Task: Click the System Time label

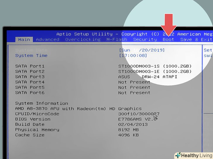Action: pyautogui.click(x=31, y=56)
